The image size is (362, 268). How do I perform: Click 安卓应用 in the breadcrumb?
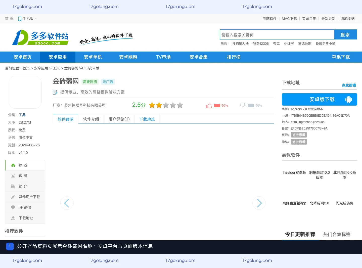point(41,68)
